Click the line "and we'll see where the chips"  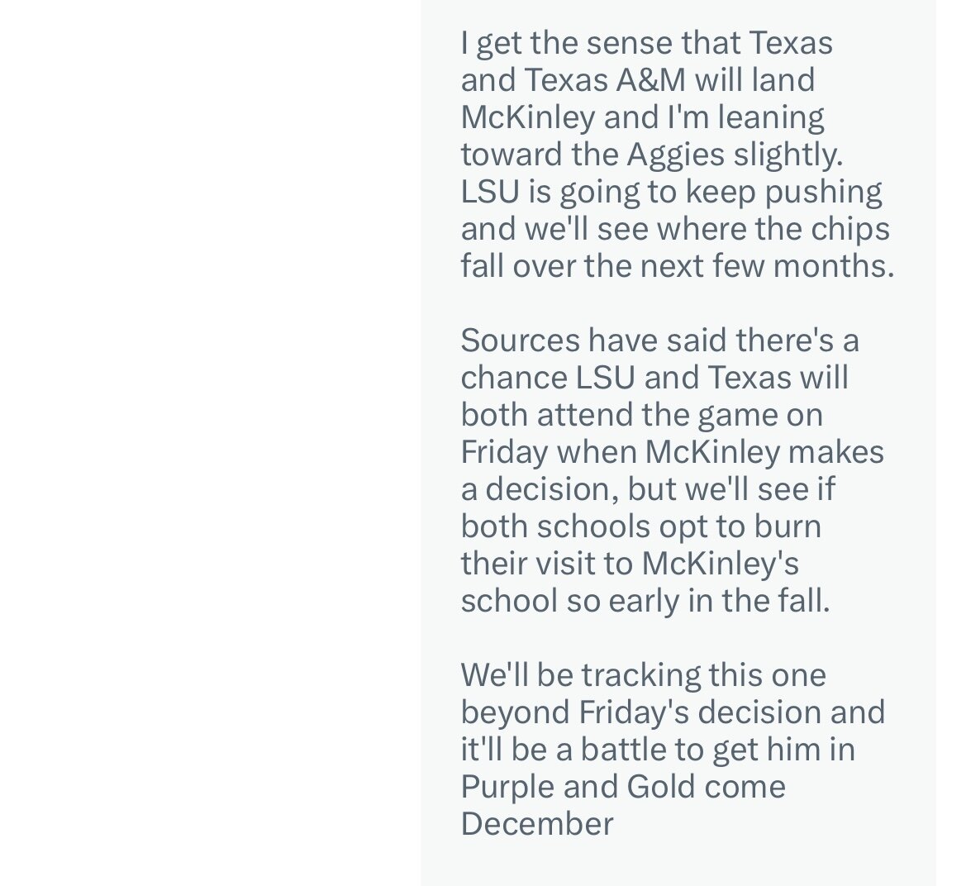point(675,229)
